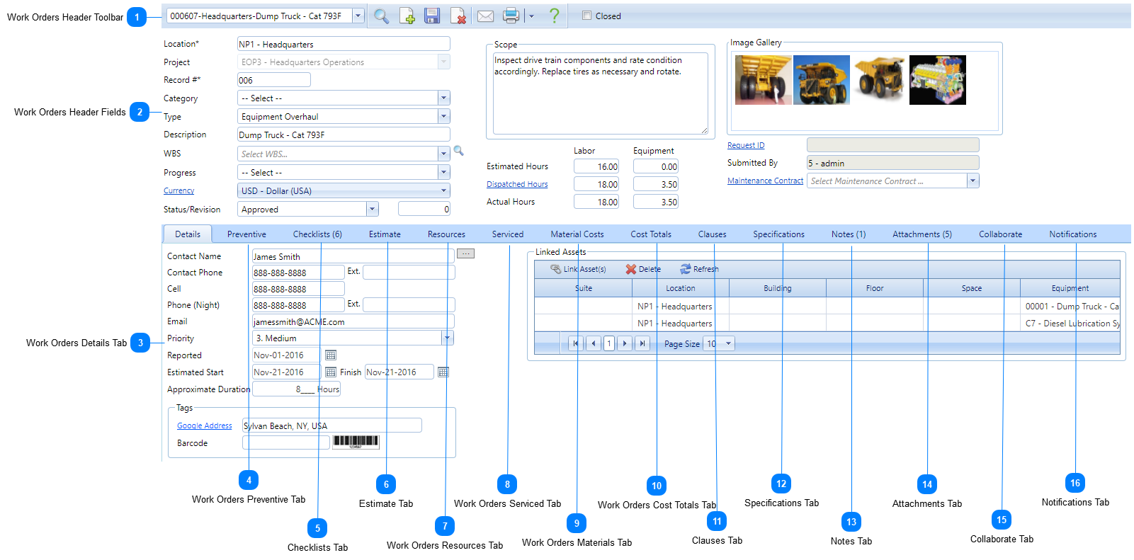This screenshot has width=1134, height=560.
Task: Open the Estimate tab
Action: [x=385, y=234]
